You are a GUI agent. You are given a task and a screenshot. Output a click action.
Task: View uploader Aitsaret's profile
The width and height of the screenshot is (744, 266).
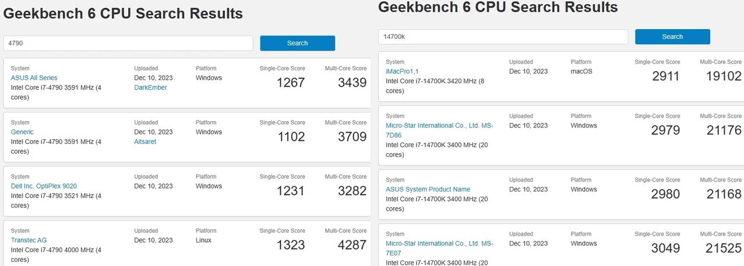(x=145, y=141)
